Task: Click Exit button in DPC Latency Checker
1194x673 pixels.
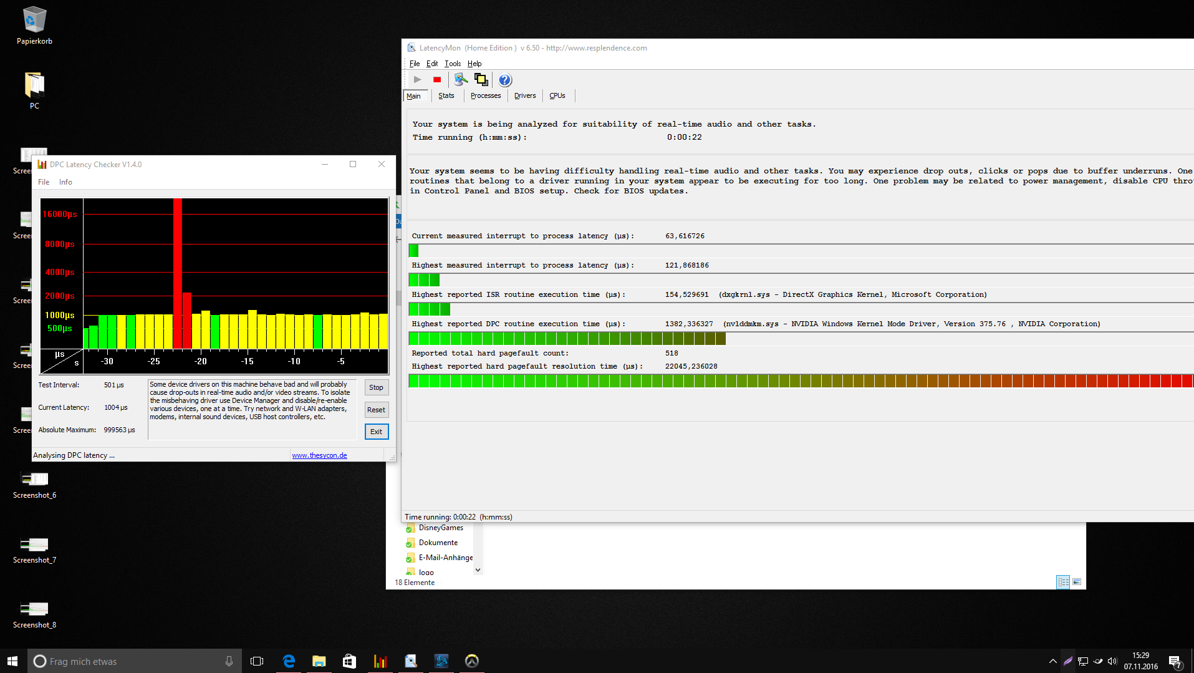Action: click(377, 432)
